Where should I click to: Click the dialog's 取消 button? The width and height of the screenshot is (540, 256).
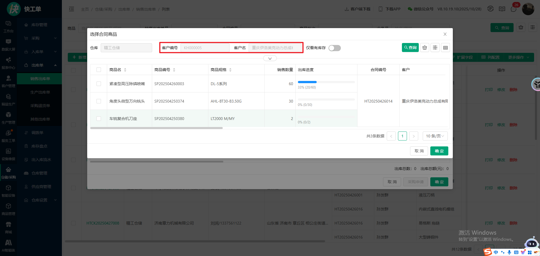click(x=419, y=151)
